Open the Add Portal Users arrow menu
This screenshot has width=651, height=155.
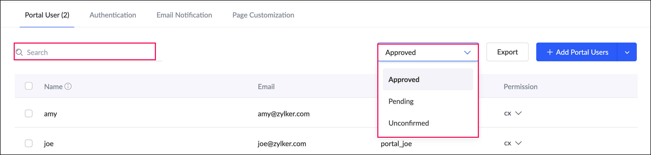pyautogui.click(x=627, y=52)
